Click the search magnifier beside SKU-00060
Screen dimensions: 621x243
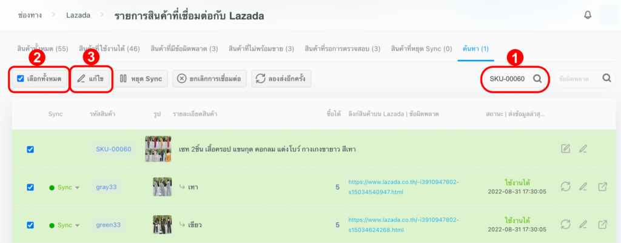(537, 79)
